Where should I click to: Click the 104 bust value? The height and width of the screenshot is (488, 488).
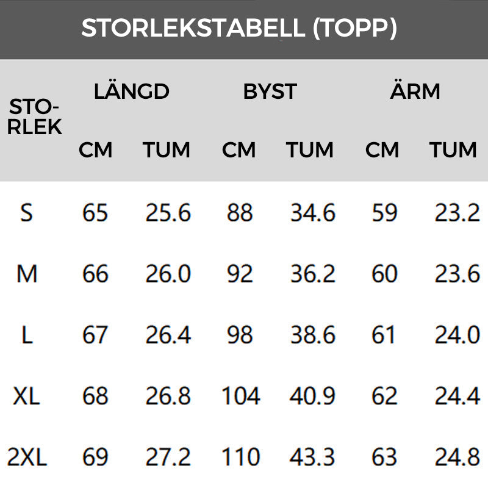click(240, 396)
